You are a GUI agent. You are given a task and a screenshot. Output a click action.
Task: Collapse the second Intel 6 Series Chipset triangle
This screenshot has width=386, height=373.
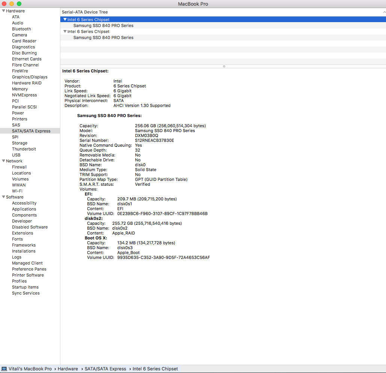(65, 32)
